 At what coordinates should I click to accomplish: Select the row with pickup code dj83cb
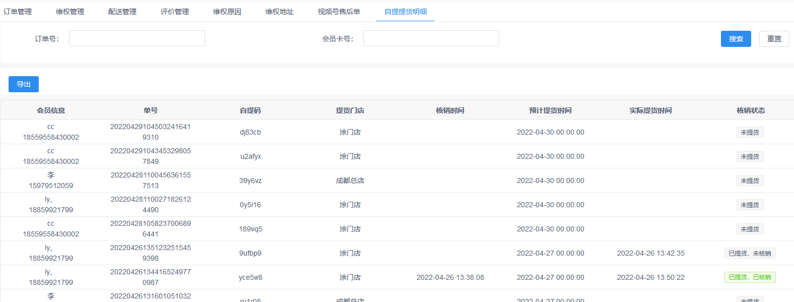[x=250, y=132]
